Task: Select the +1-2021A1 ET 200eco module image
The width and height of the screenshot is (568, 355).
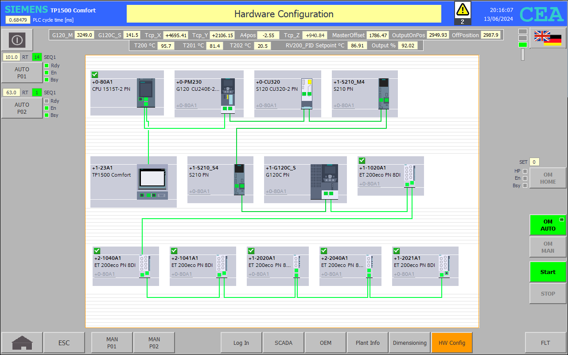Action: click(x=444, y=266)
